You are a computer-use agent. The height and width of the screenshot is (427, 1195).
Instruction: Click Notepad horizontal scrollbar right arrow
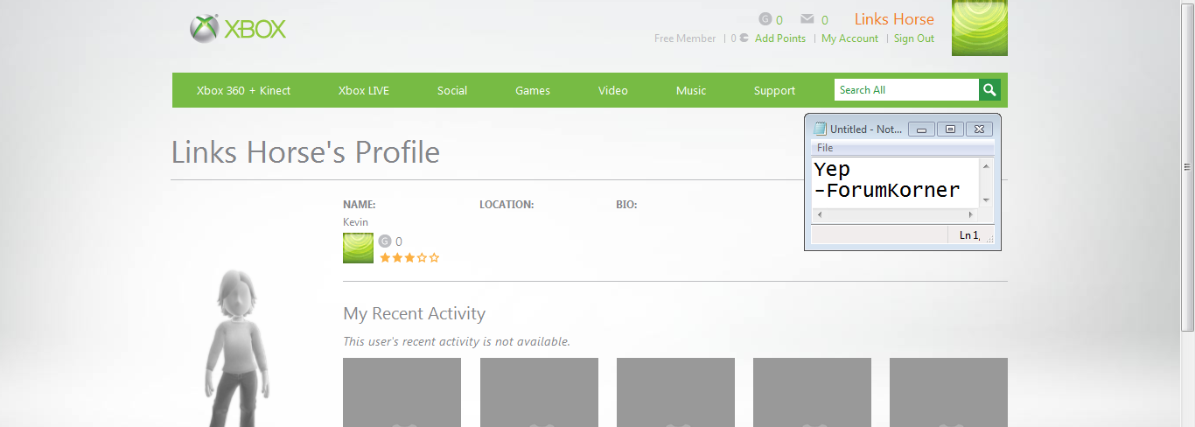(x=969, y=214)
